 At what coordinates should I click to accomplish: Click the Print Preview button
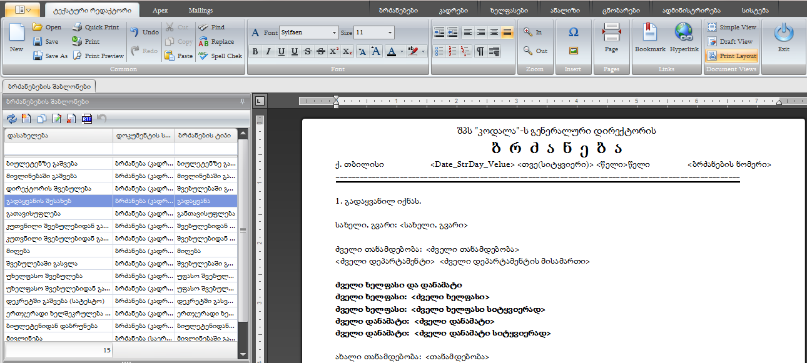pyautogui.click(x=98, y=56)
